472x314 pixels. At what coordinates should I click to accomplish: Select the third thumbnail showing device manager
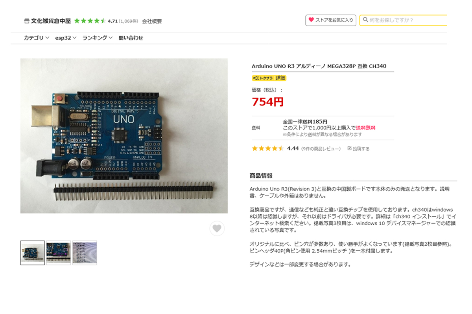point(85,253)
